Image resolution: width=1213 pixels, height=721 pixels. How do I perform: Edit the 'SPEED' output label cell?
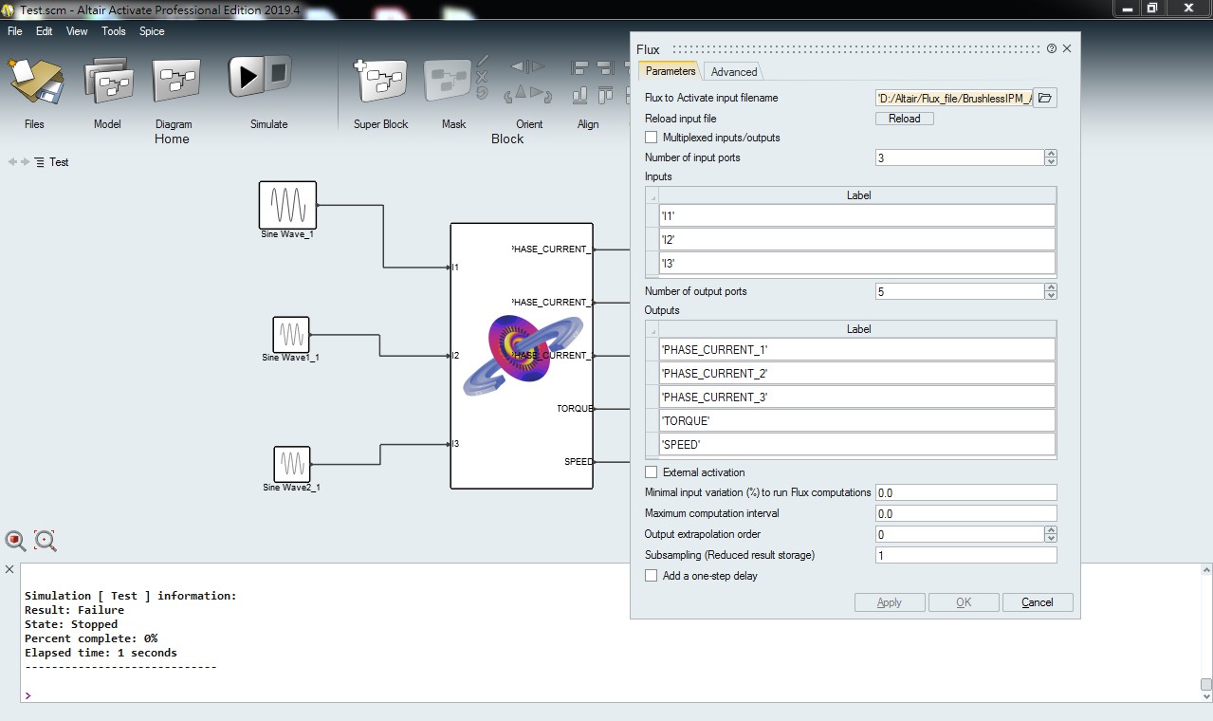pyautogui.click(x=857, y=444)
